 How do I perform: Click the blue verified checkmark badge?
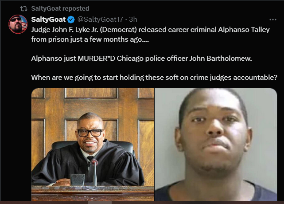[x=71, y=20]
